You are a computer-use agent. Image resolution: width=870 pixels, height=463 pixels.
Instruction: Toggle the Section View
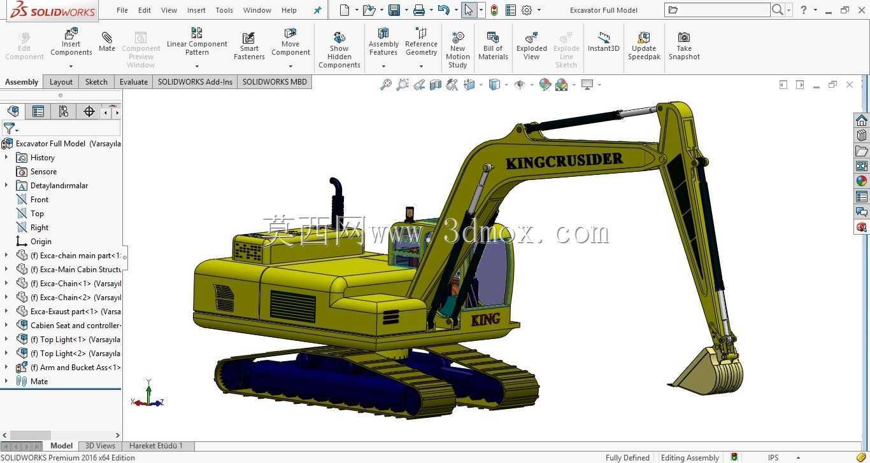436,85
